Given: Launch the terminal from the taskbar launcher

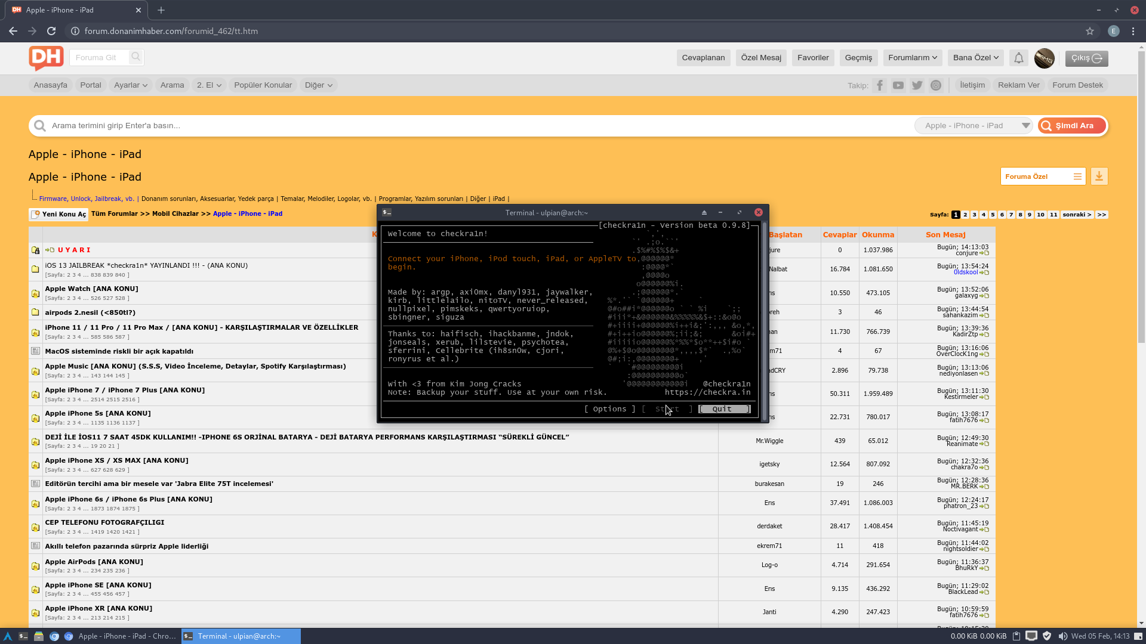Looking at the screenshot, I should tap(23, 636).
